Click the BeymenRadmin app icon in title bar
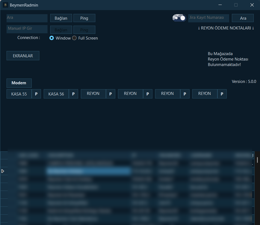This screenshot has height=225, width=260. pyautogui.click(x=5, y=5)
